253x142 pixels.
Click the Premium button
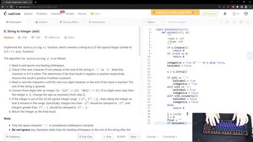click(210, 14)
